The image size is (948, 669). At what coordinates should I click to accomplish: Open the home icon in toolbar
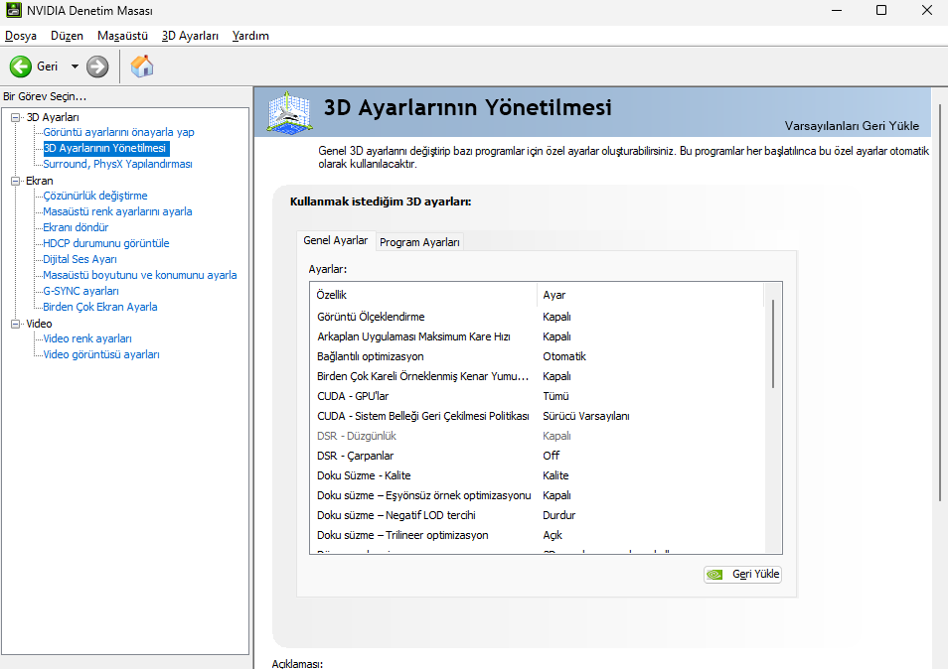coord(142,66)
